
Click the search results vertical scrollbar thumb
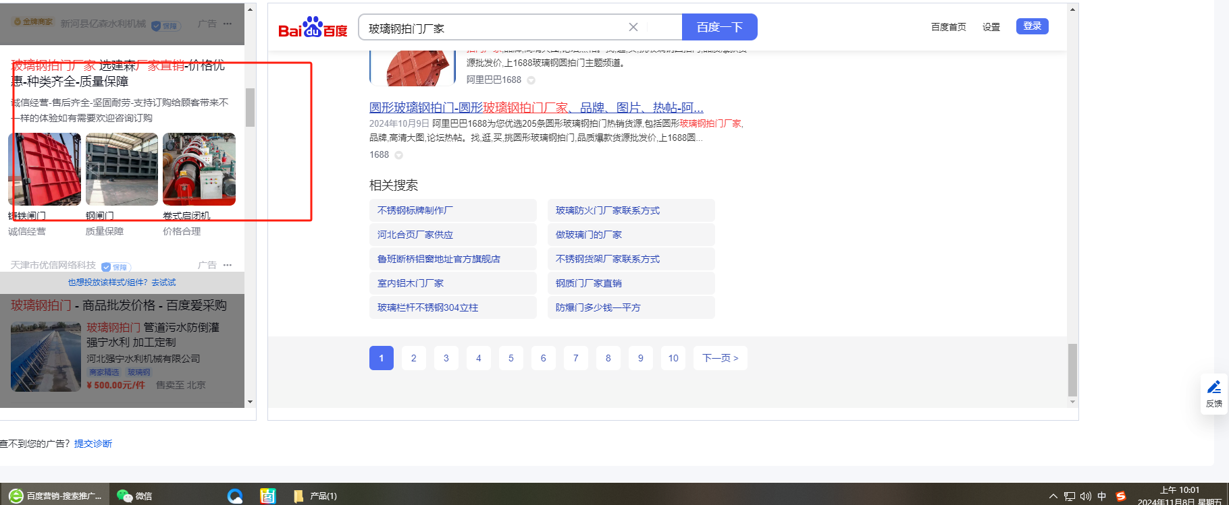(x=1072, y=370)
